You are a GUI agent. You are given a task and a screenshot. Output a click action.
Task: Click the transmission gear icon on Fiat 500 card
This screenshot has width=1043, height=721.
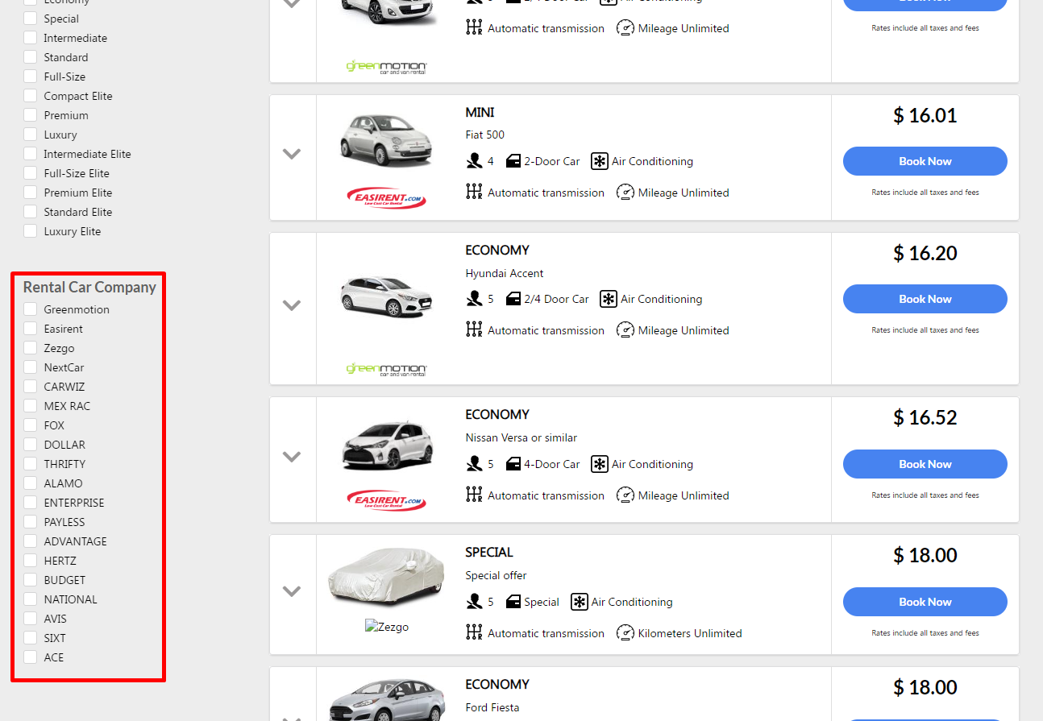474,192
